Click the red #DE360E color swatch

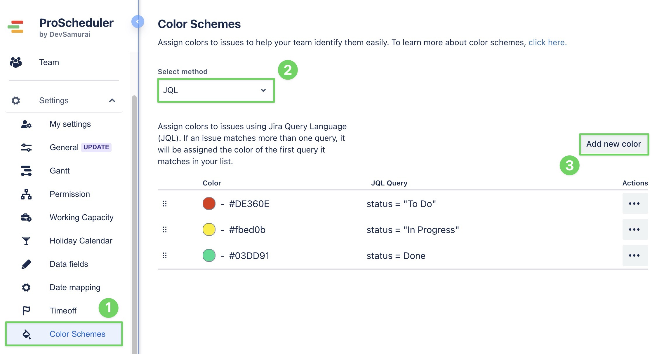pyautogui.click(x=208, y=204)
